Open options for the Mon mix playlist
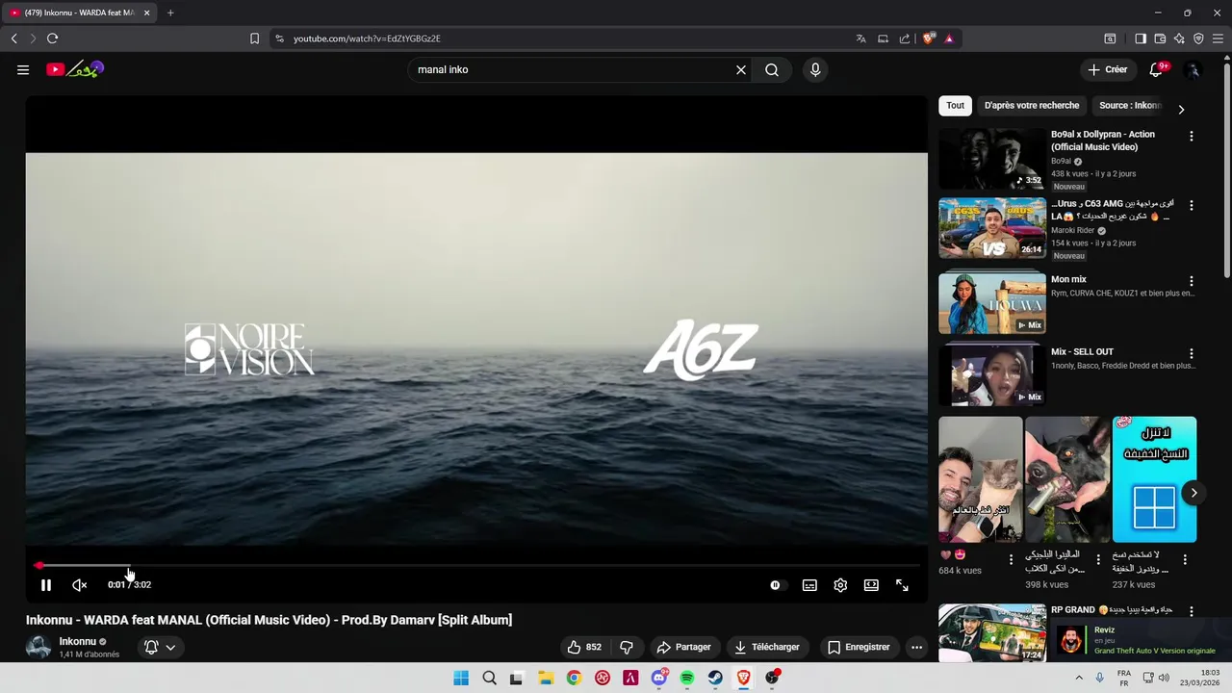This screenshot has width=1232, height=693. click(x=1192, y=281)
